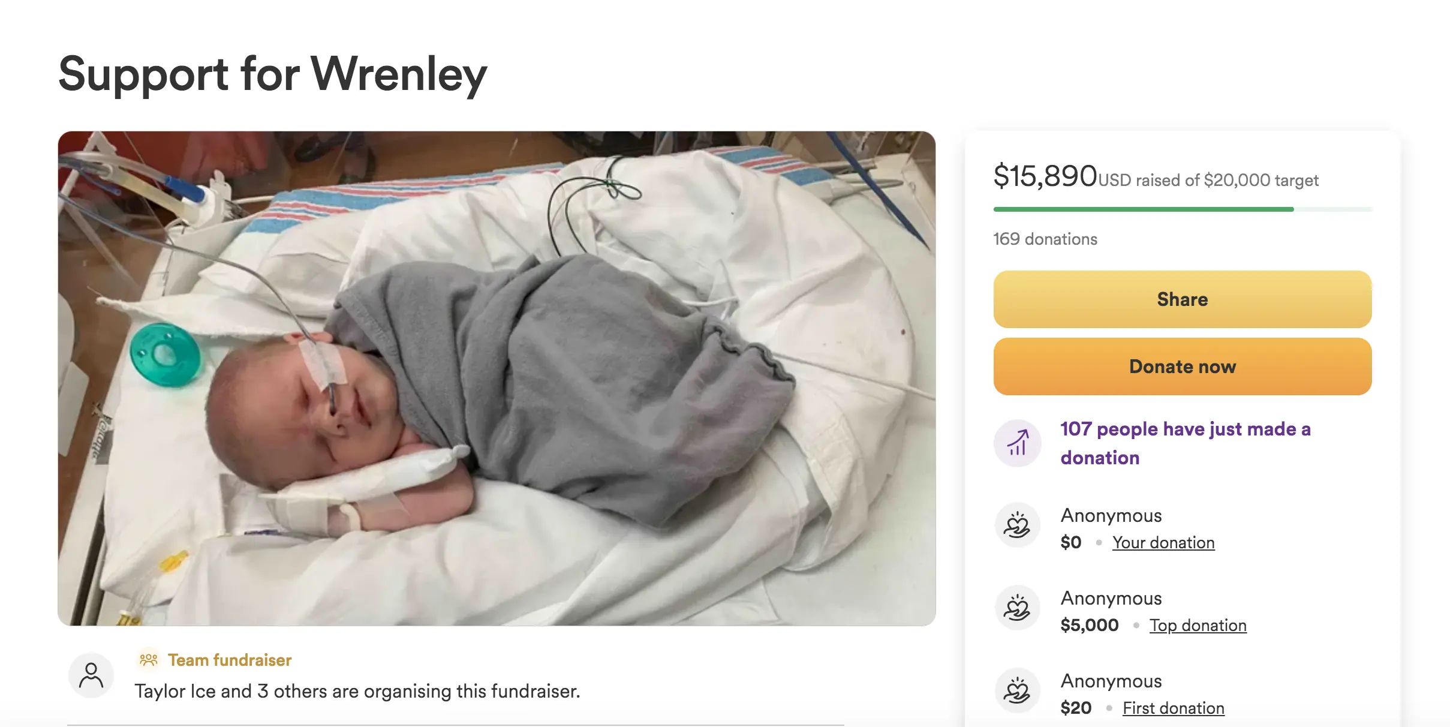The height and width of the screenshot is (727, 1450).
Task: Open the First donation link
Action: click(x=1173, y=708)
